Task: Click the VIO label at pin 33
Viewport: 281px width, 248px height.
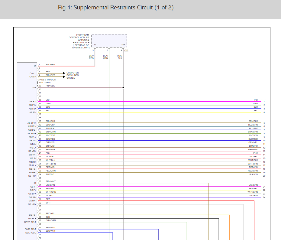Action: tap(47, 100)
